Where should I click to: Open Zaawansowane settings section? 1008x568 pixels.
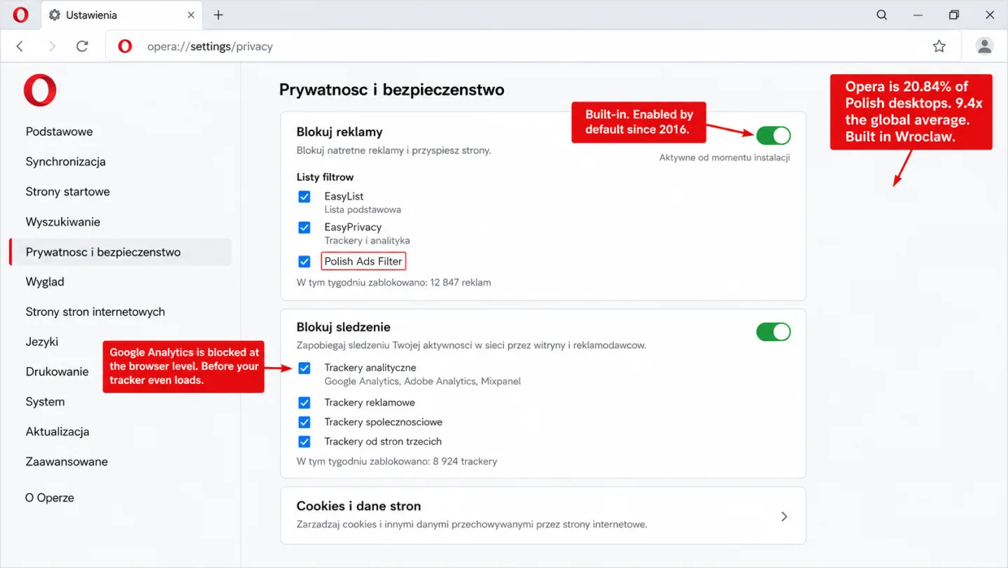coord(67,462)
